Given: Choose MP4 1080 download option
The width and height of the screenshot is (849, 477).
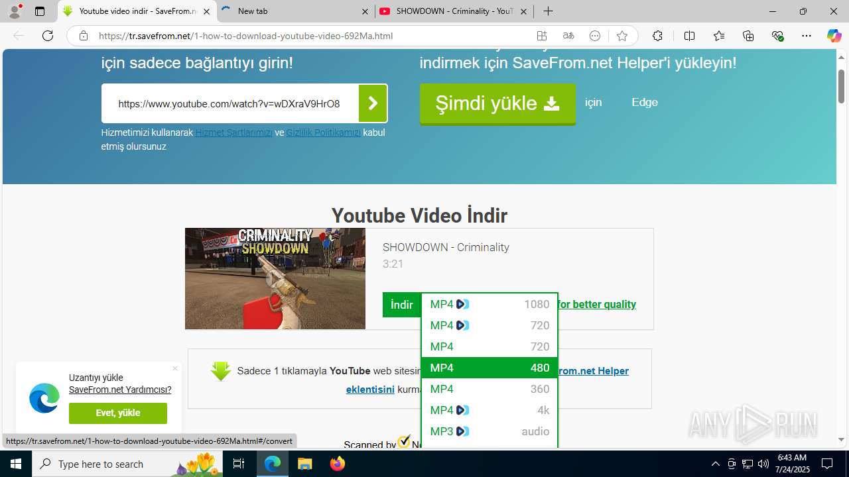Looking at the screenshot, I should [x=490, y=304].
